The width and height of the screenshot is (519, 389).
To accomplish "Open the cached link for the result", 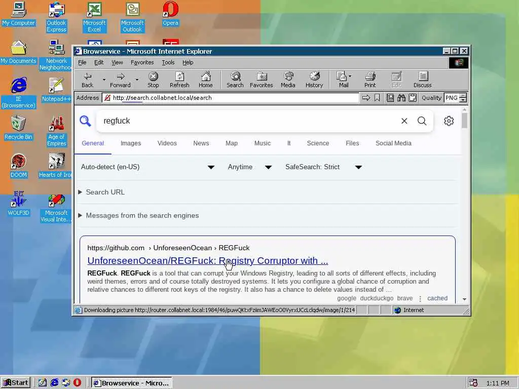I will [x=437, y=298].
